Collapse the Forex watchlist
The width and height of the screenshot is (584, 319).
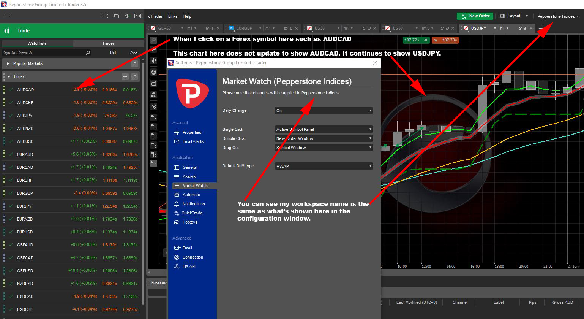pyautogui.click(x=9, y=77)
